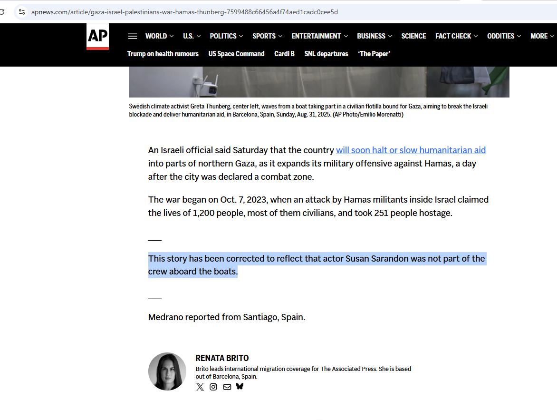This screenshot has height=420, width=557.
Task: Open Renata Brito's Bluesky butterfly icon
Action: [240, 386]
